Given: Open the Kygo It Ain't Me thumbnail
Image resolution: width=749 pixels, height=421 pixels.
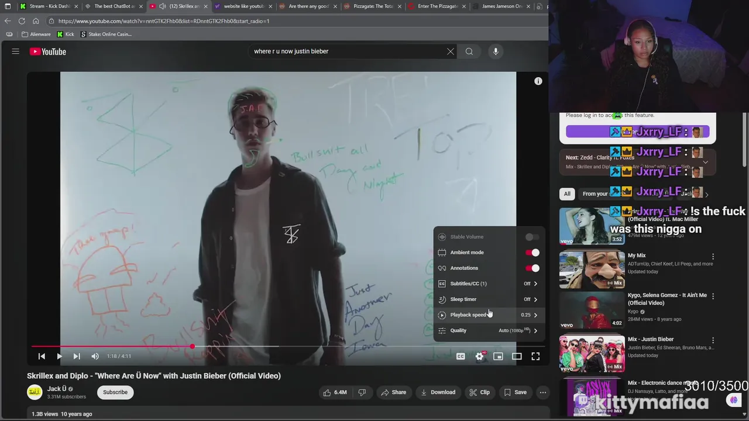Looking at the screenshot, I should pos(592,310).
